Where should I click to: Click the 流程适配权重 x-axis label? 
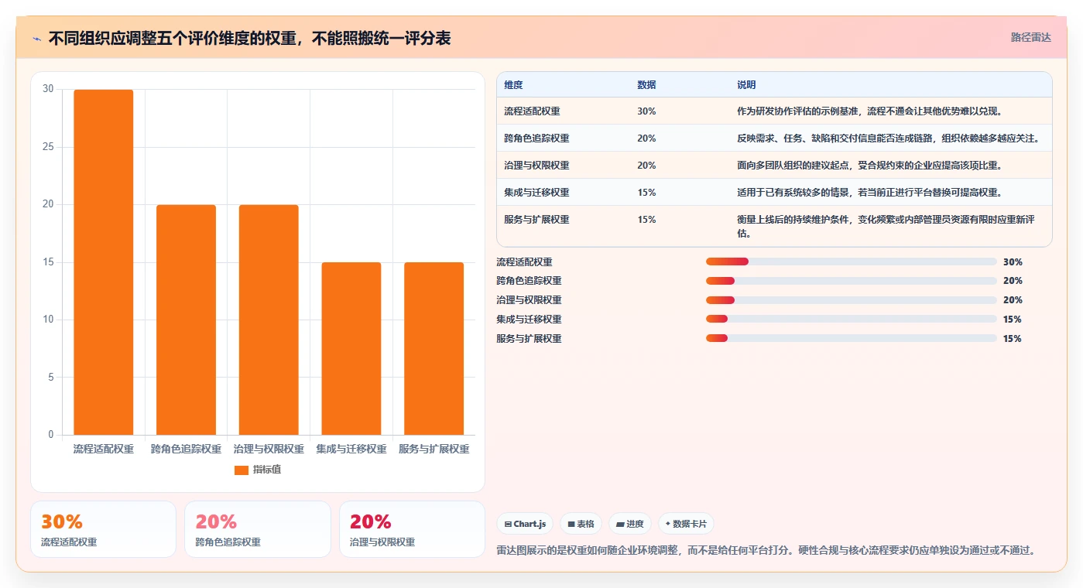tap(104, 449)
